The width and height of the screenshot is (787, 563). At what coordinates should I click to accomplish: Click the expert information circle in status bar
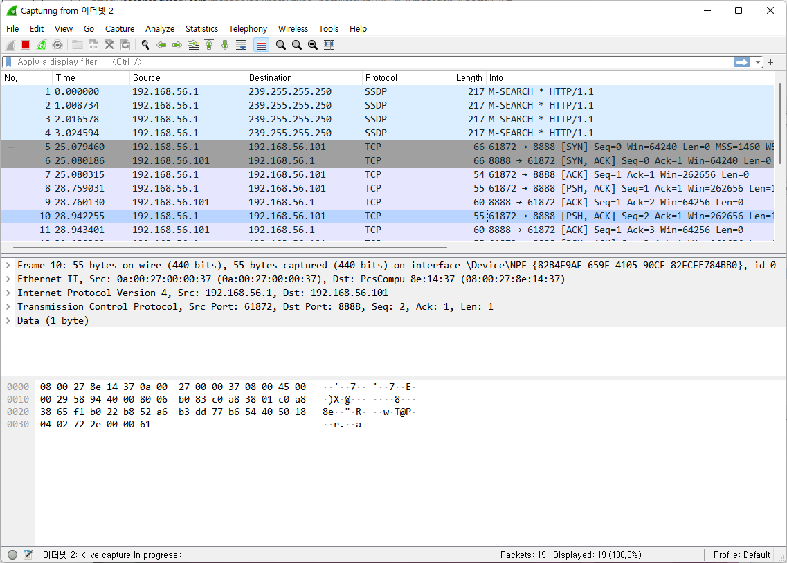pyautogui.click(x=12, y=555)
